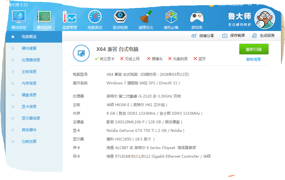This screenshot has height=180, width=285.
Task: Click 专注硬件防护 slogan text
Action: [240, 25]
